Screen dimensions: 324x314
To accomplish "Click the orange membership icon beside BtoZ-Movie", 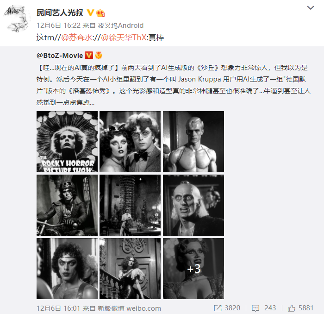I will 99,56.
